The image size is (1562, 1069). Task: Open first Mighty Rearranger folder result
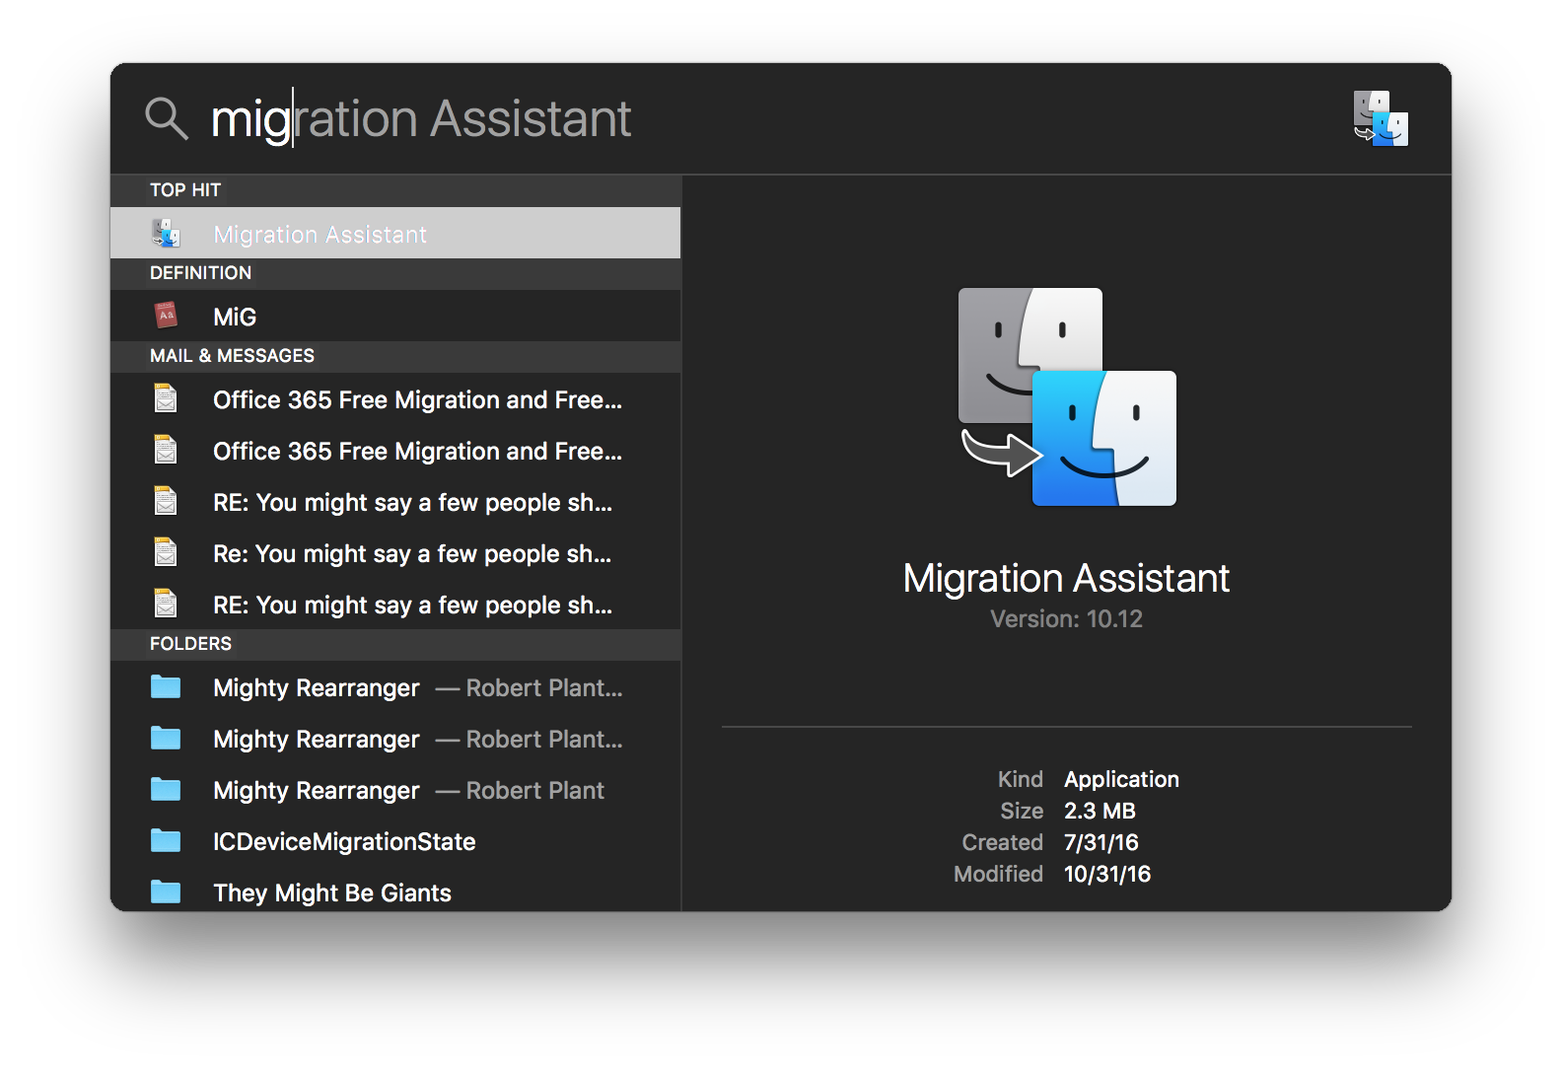point(395,687)
